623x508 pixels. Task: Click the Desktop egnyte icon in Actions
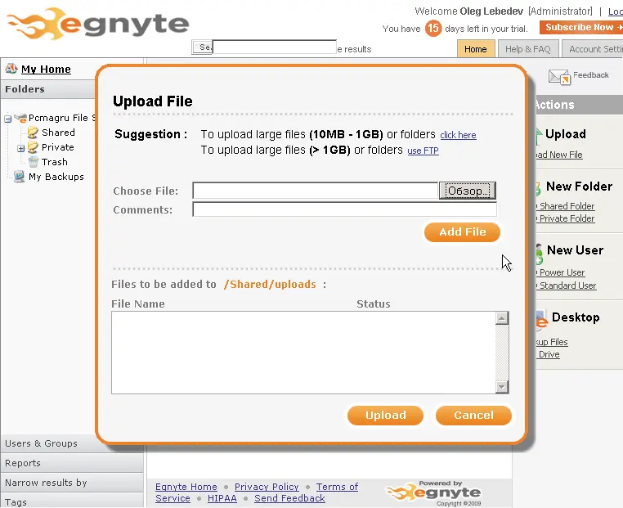point(541,319)
